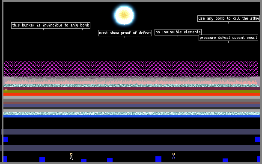This screenshot has width=262, height=164.
Task: Click the "use any bomb to kill the stkm" sign
Action: pos(229,18)
